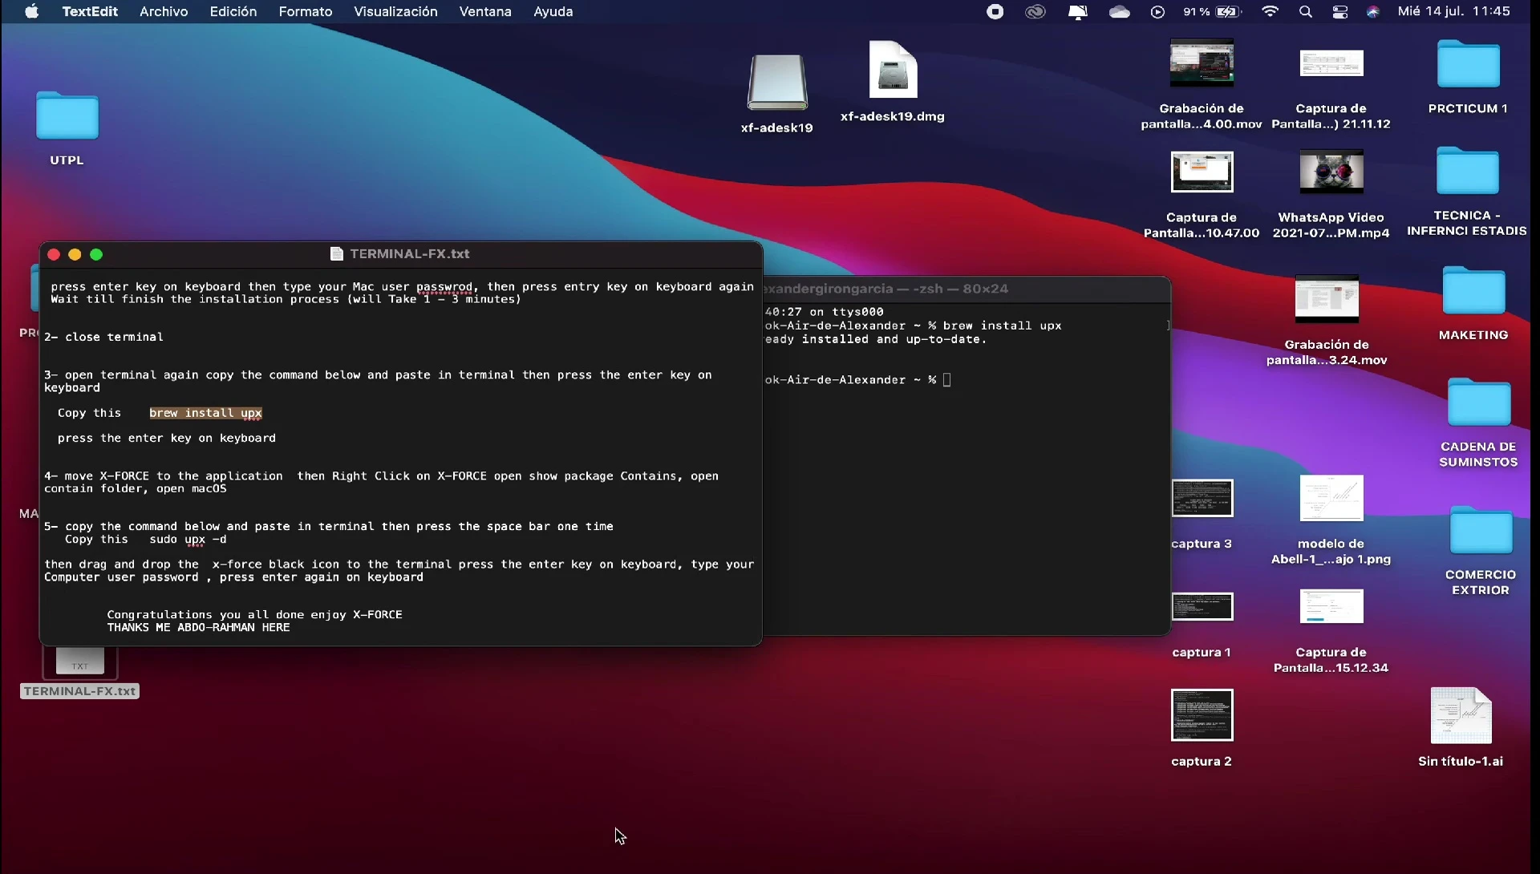Select Grabación de pantalla...3.24.mov thumbnail
This screenshot has height=874, width=1540.
(x=1327, y=298)
